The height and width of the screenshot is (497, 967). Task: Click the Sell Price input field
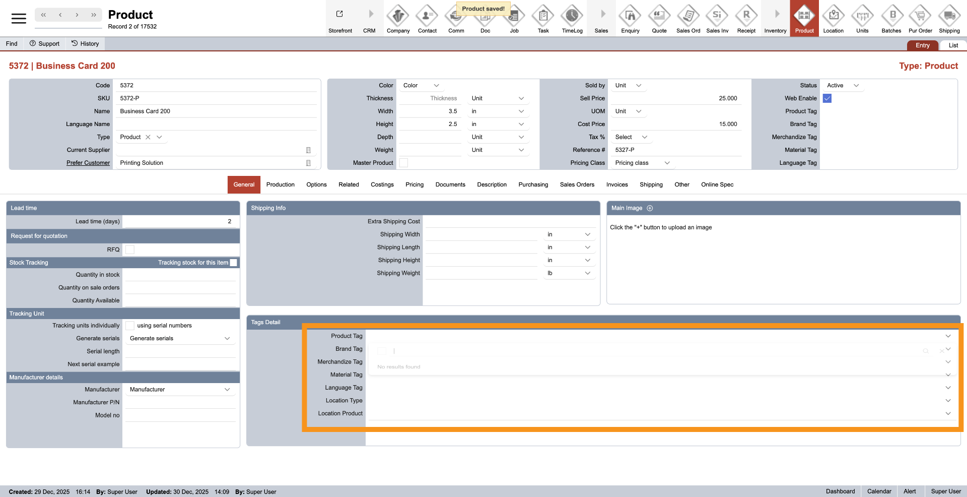(x=676, y=98)
